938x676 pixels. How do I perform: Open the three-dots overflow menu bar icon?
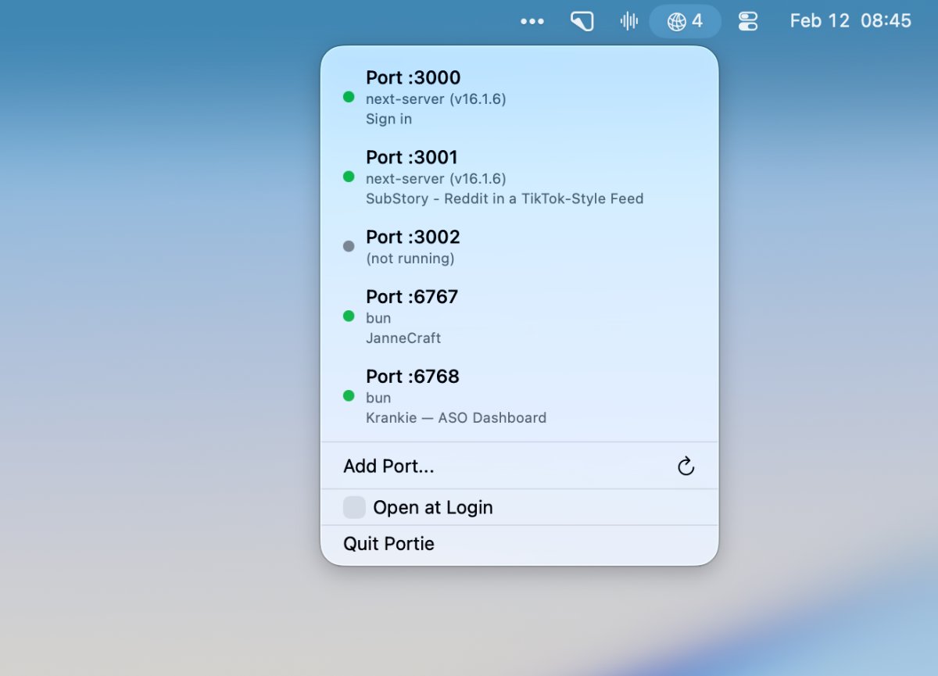[532, 21]
